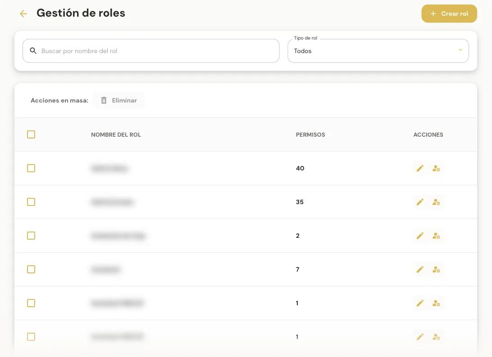Click the permisos value 7

[x=297, y=269]
